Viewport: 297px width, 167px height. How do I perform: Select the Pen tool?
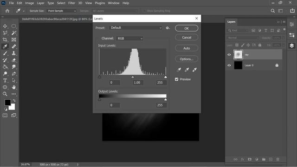13,74
